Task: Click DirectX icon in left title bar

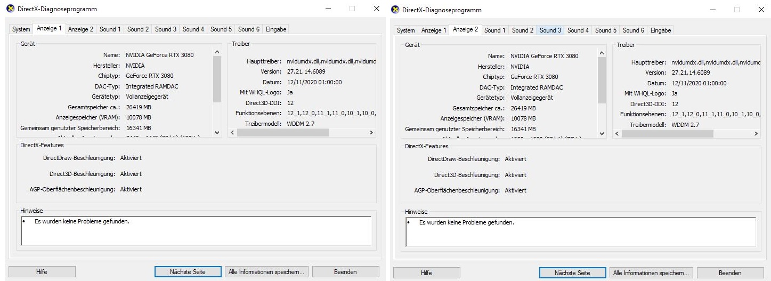Action: click(x=11, y=9)
